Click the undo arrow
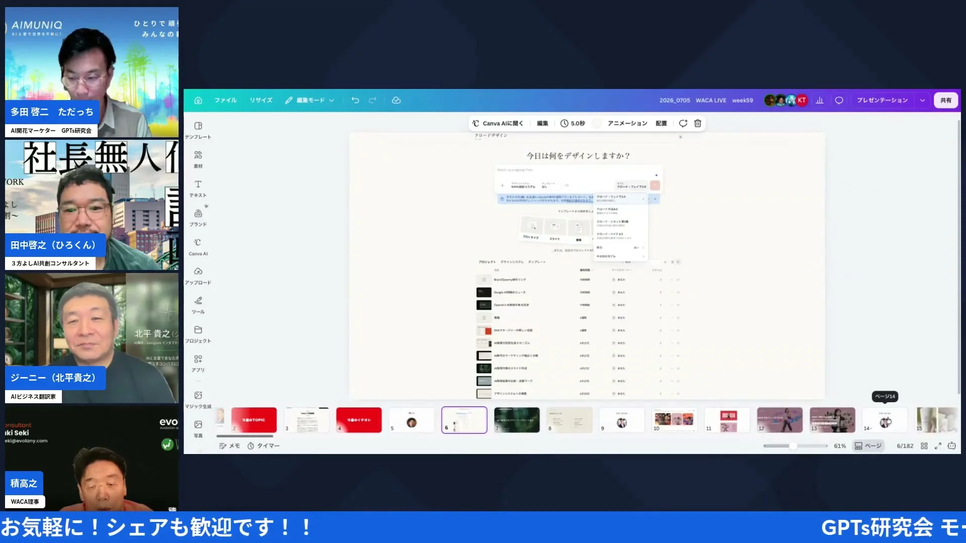The height and width of the screenshot is (543, 966). pyautogui.click(x=355, y=100)
